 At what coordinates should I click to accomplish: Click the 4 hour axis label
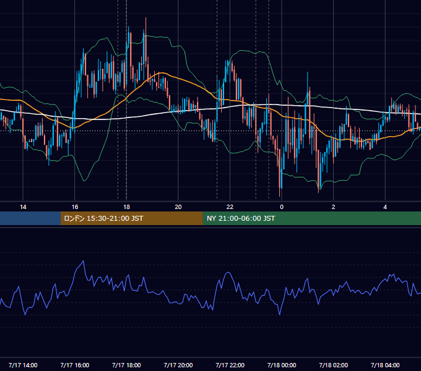(385, 207)
